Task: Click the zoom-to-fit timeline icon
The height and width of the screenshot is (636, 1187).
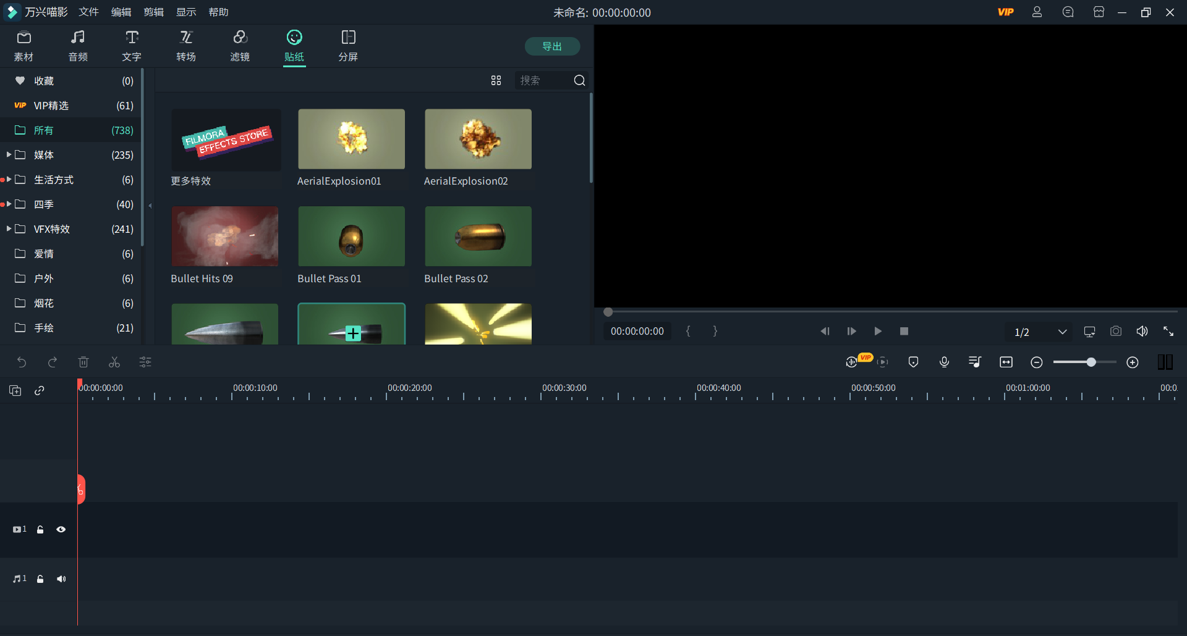Action: (1006, 362)
